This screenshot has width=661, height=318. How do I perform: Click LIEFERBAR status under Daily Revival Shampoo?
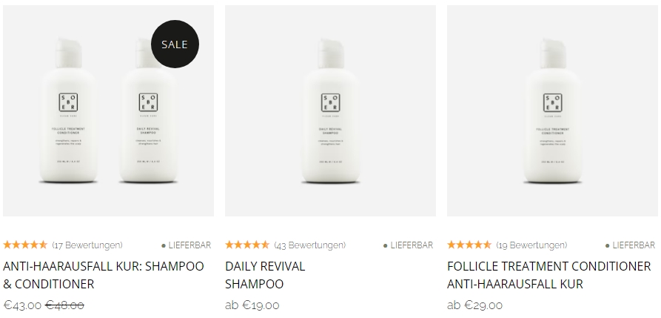pyautogui.click(x=408, y=245)
